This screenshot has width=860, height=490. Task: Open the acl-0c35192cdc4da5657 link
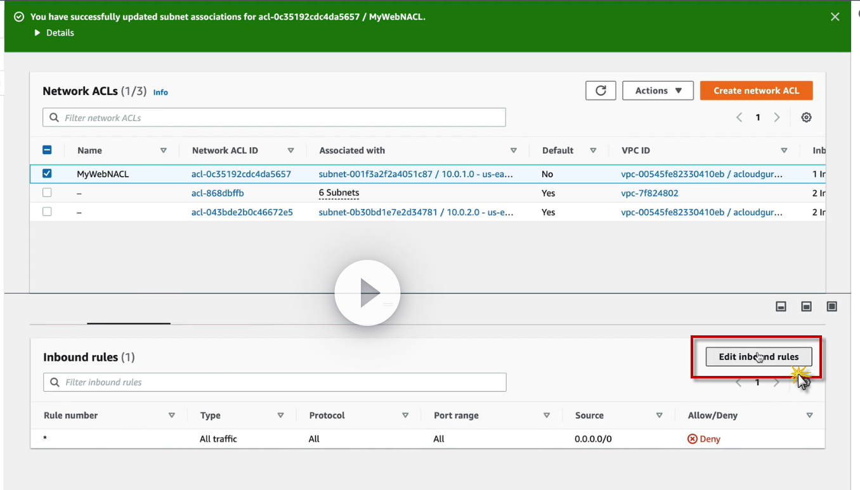241,174
